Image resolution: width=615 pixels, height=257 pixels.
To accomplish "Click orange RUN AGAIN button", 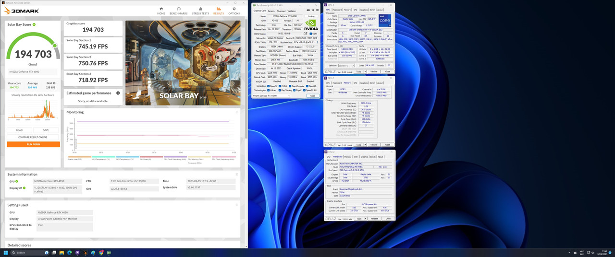I will click(33, 144).
